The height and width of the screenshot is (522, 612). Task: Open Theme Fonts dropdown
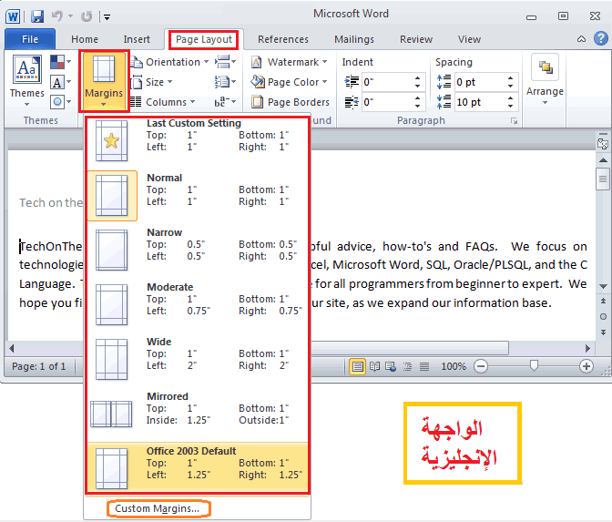[60, 82]
